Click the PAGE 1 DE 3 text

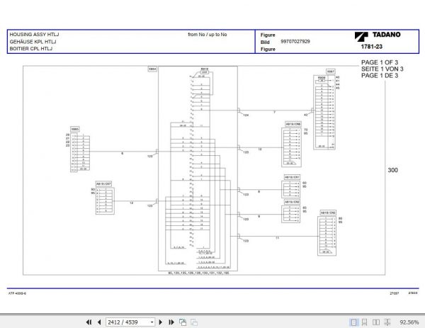click(380, 75)
